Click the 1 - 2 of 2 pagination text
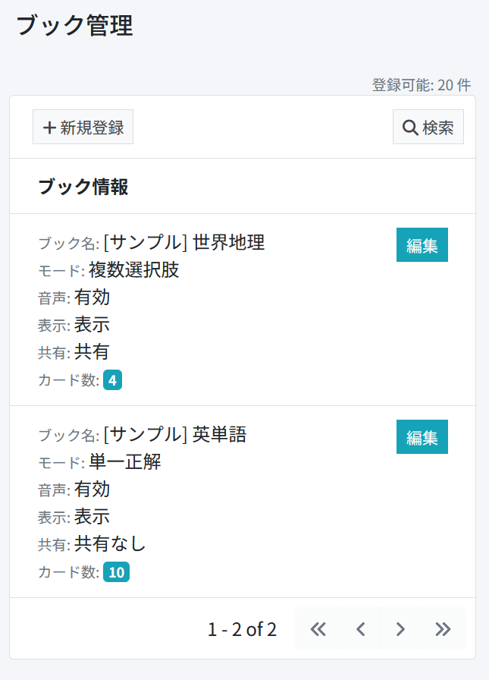Viewport: 489px width, 680px height. (x=242, y=629)
